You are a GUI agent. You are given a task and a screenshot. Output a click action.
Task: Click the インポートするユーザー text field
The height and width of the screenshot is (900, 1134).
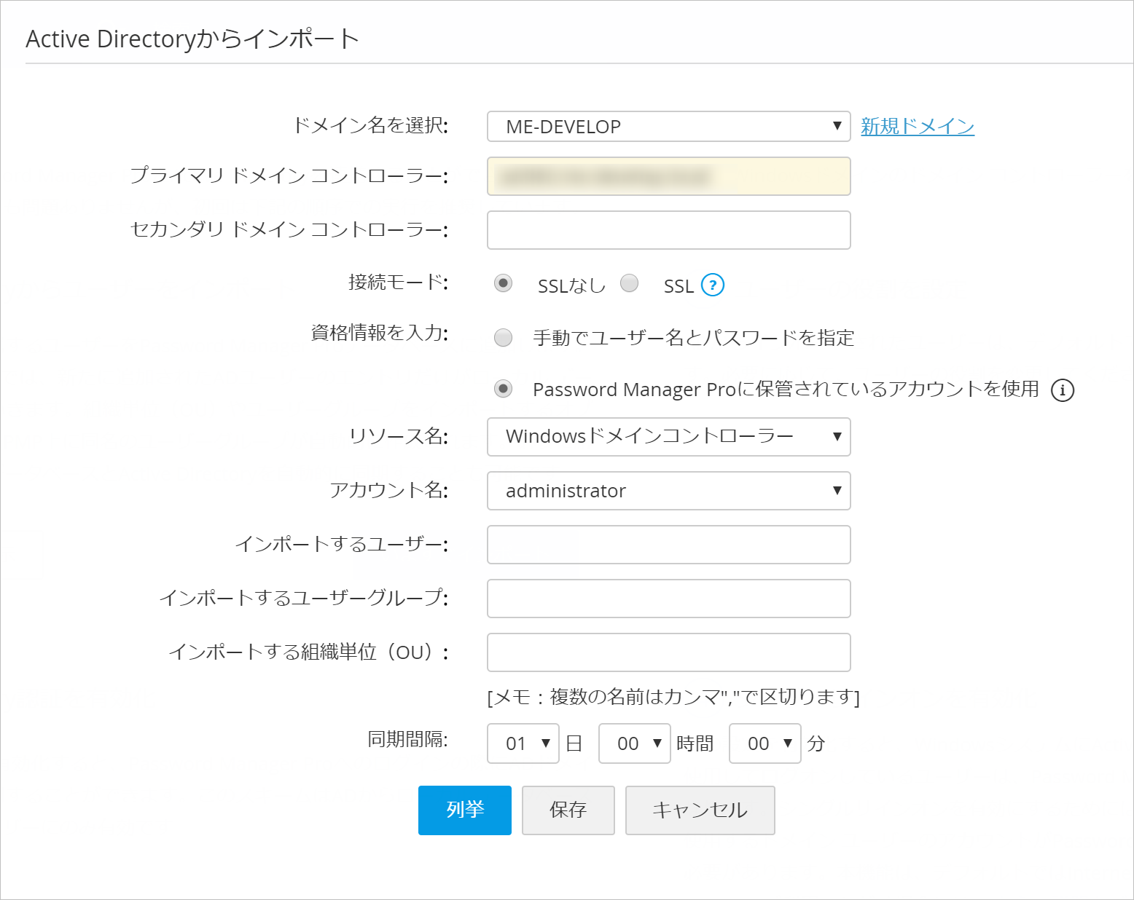pyautogui.click(x=668, y=545)
